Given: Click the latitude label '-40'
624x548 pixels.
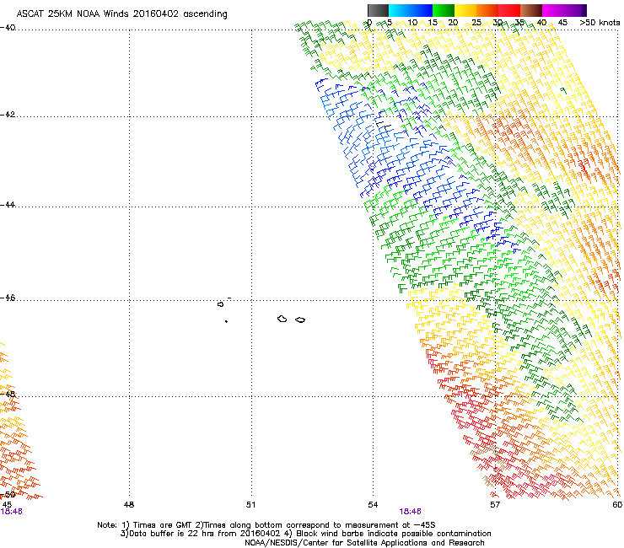Looking at the screenshot, I should tap(8, 28).
